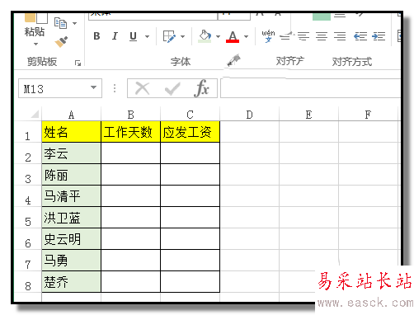414x315 pixels.
Task: Select row 8 header
Action: (x=27, y=282)
